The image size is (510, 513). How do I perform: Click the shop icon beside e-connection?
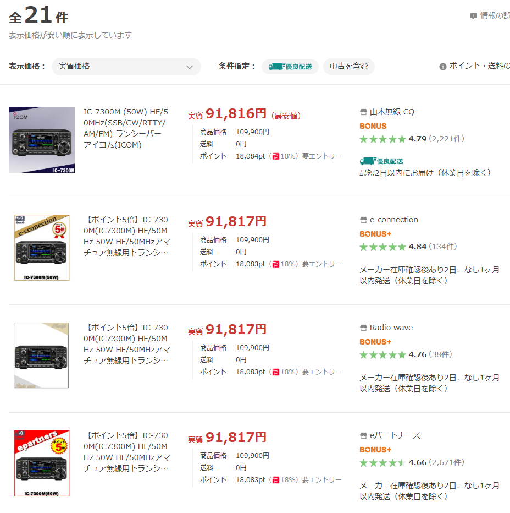pos(363,220)
